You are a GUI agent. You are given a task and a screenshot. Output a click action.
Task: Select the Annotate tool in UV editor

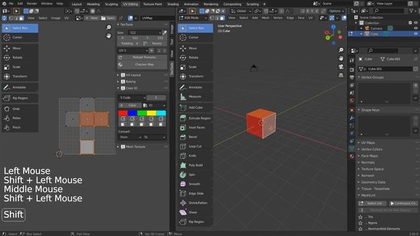20,87
